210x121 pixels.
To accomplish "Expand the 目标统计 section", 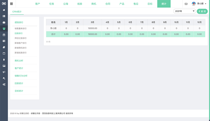I will 19,91.
